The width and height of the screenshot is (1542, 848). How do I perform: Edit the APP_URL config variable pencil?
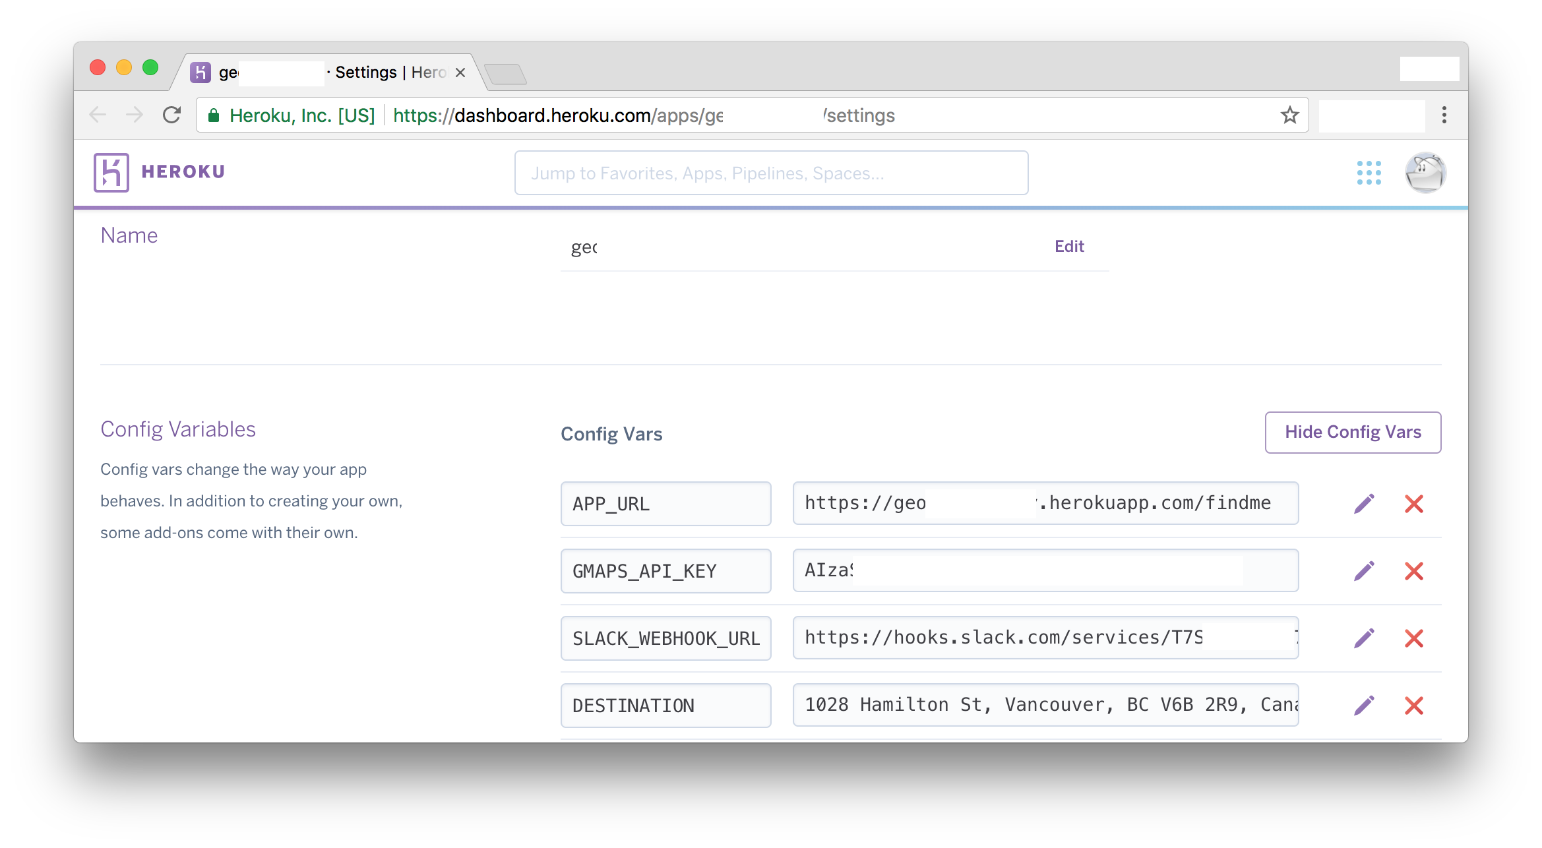click(1364, 504)
